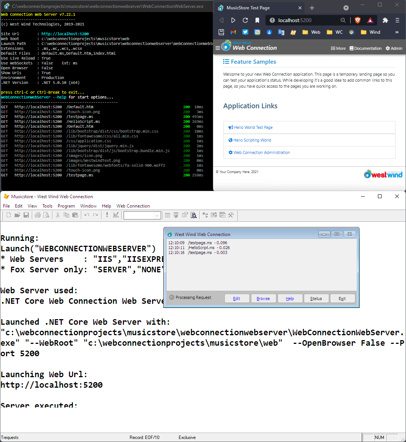Open the Tools menu
The width and height of the screenshot is (406, 442).
(x=47, y=206)
